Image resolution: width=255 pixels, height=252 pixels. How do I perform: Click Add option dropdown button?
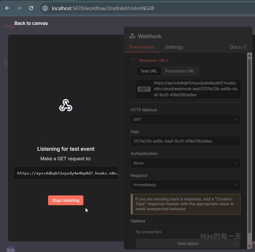188,244
